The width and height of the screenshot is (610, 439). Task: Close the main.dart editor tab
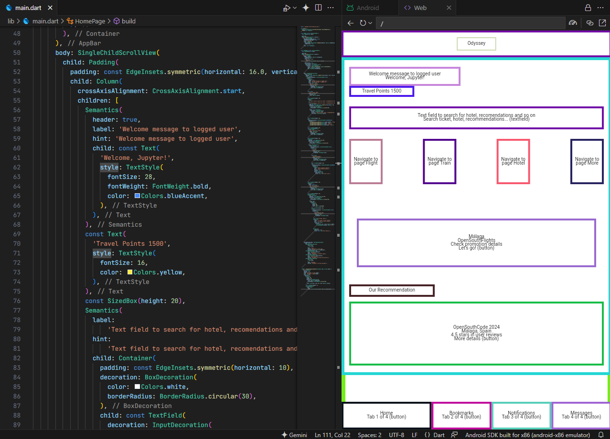pyautogui.click(x=49, y=8)
